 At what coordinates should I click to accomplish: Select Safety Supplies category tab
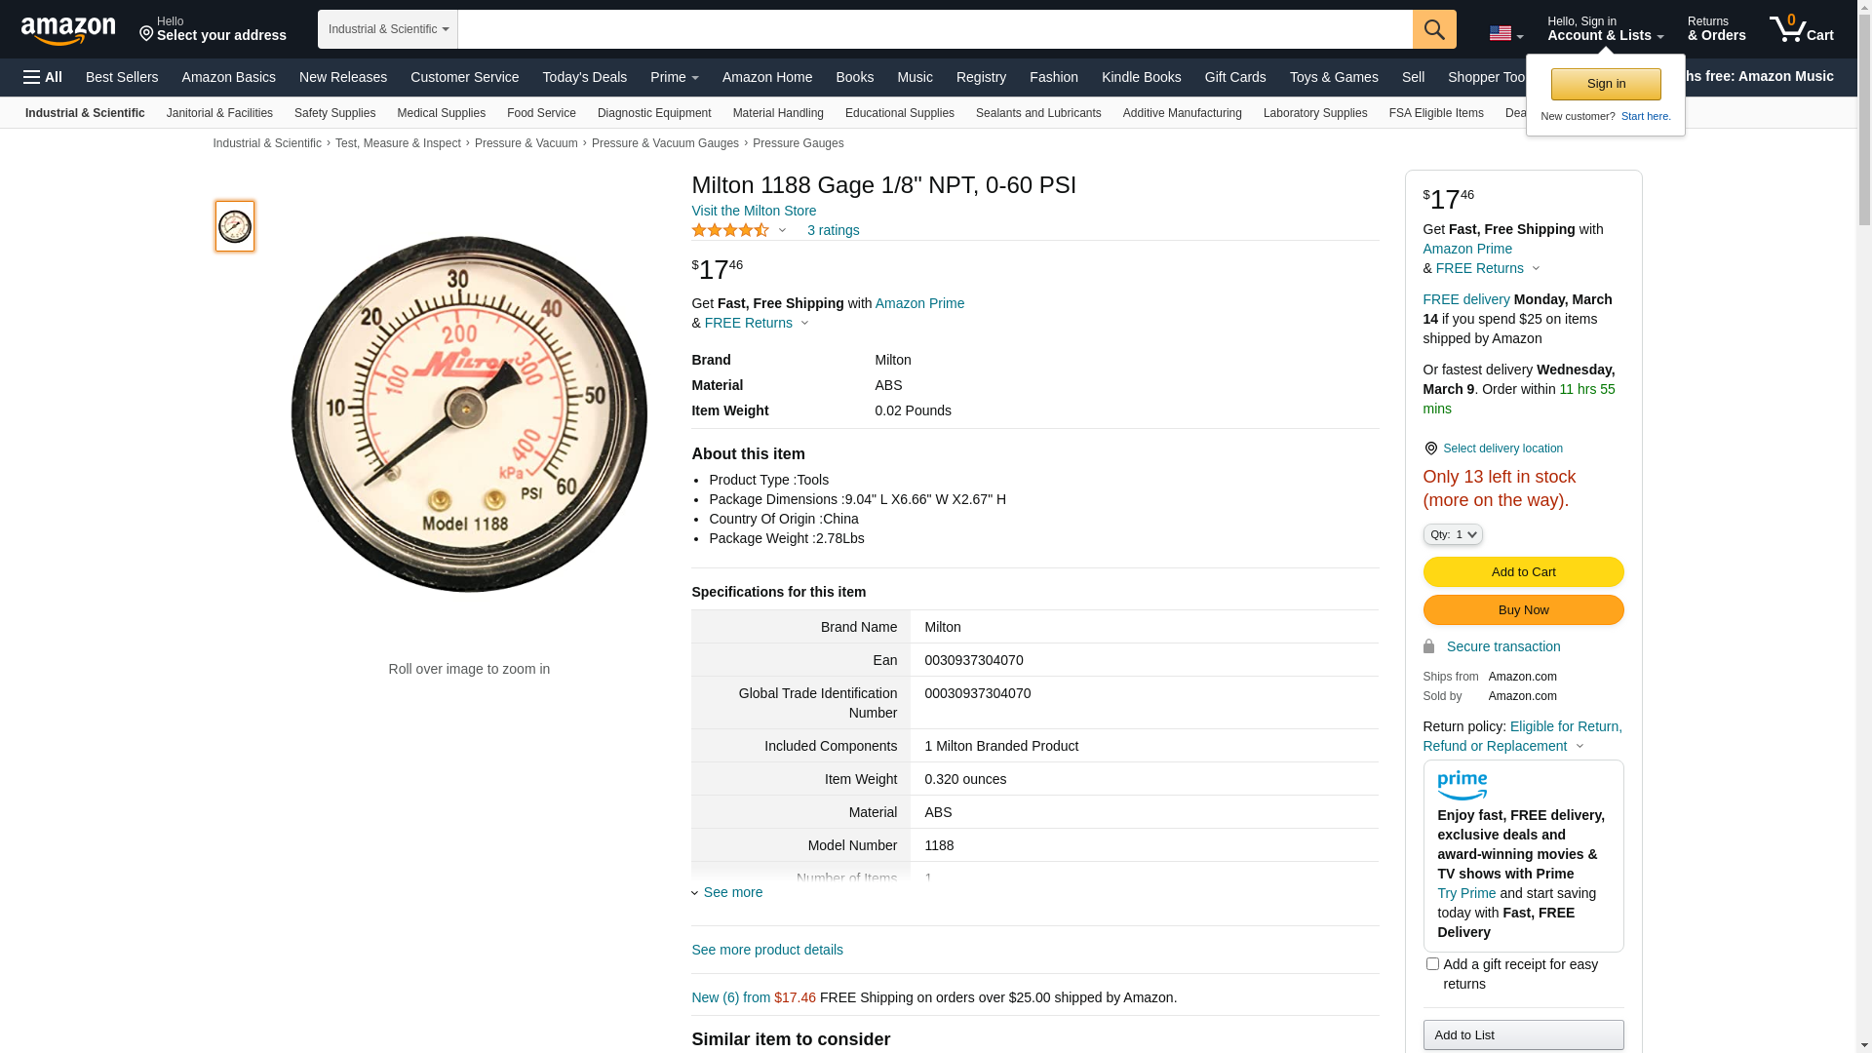click(334, 113)
